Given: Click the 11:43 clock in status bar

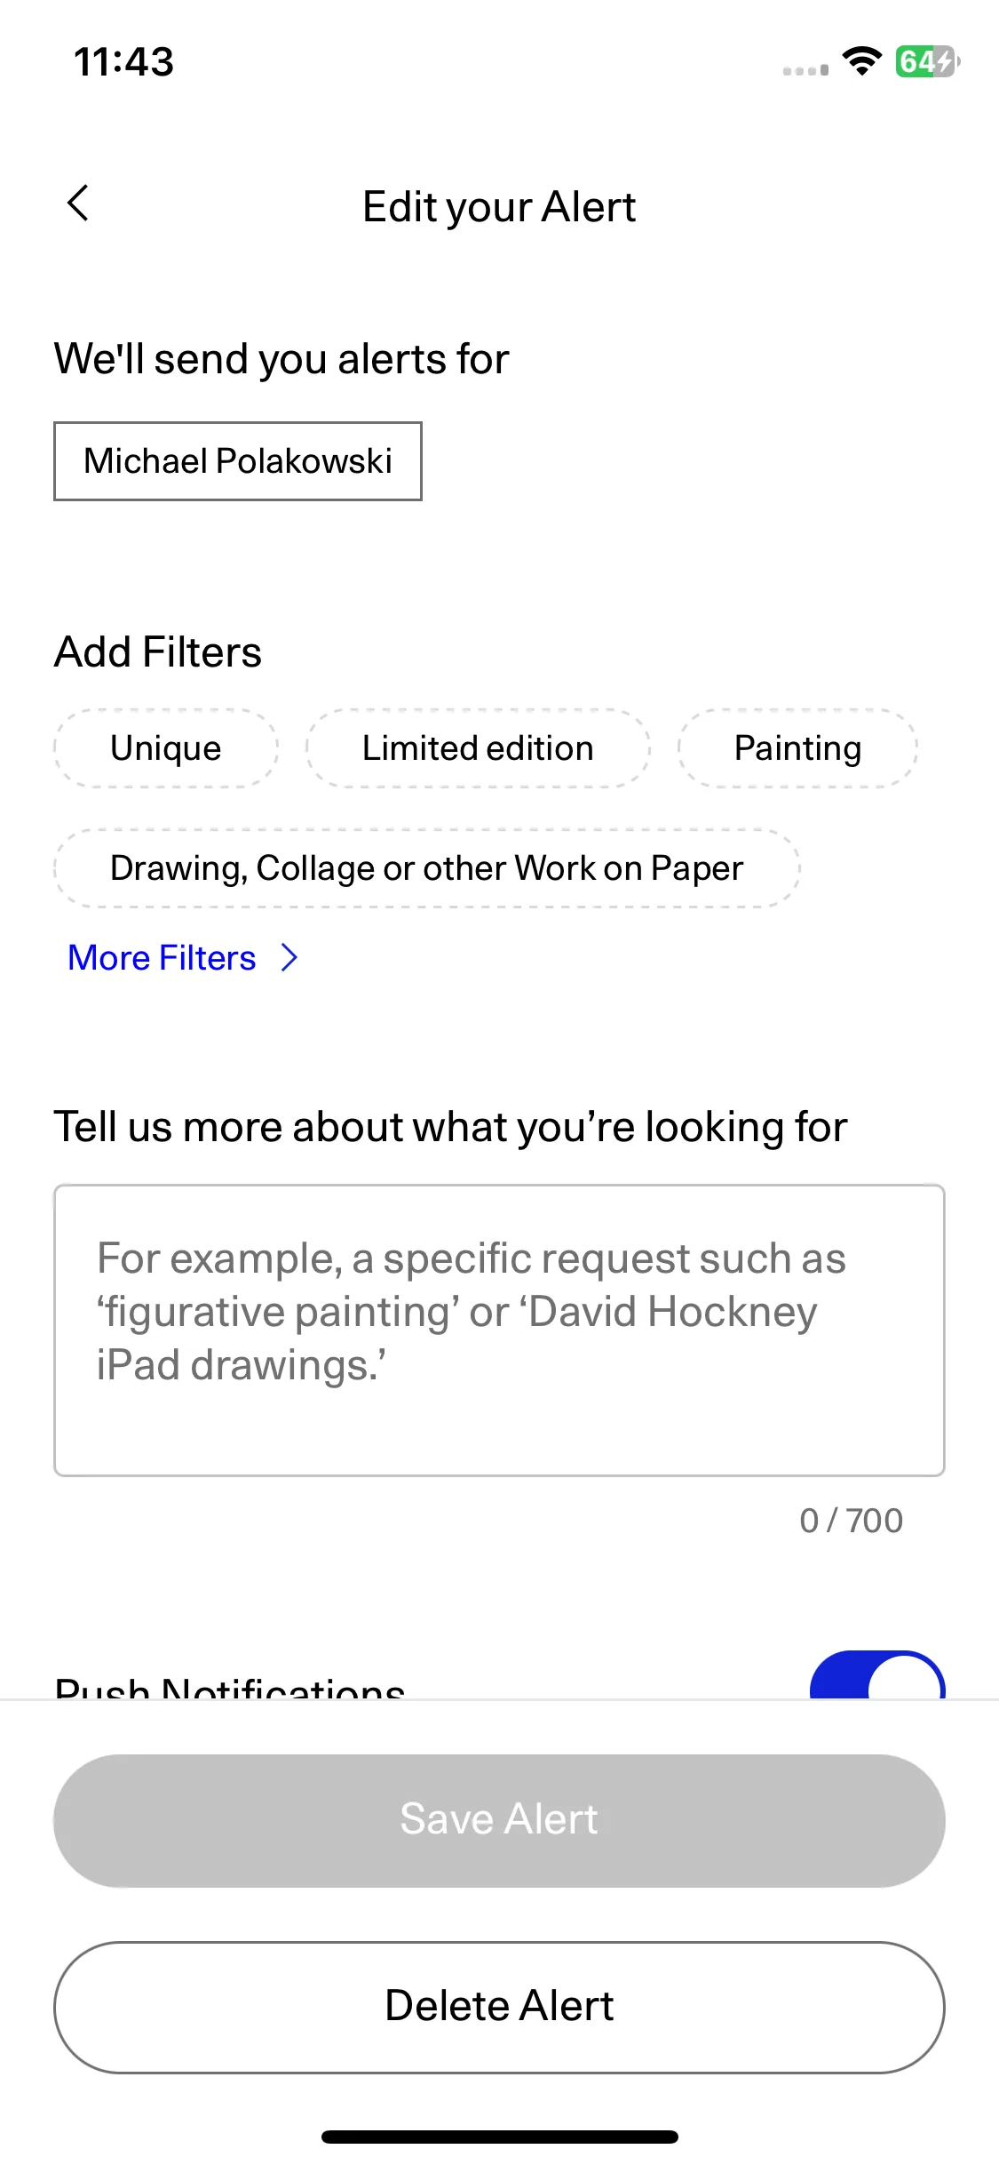Looking at the screenshot, I should [123, 61].
